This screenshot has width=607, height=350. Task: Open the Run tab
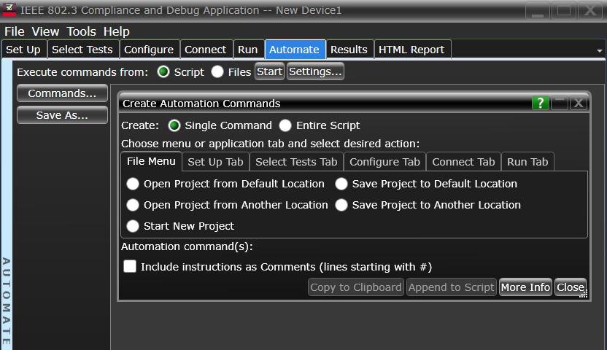[x=248, y=50]
